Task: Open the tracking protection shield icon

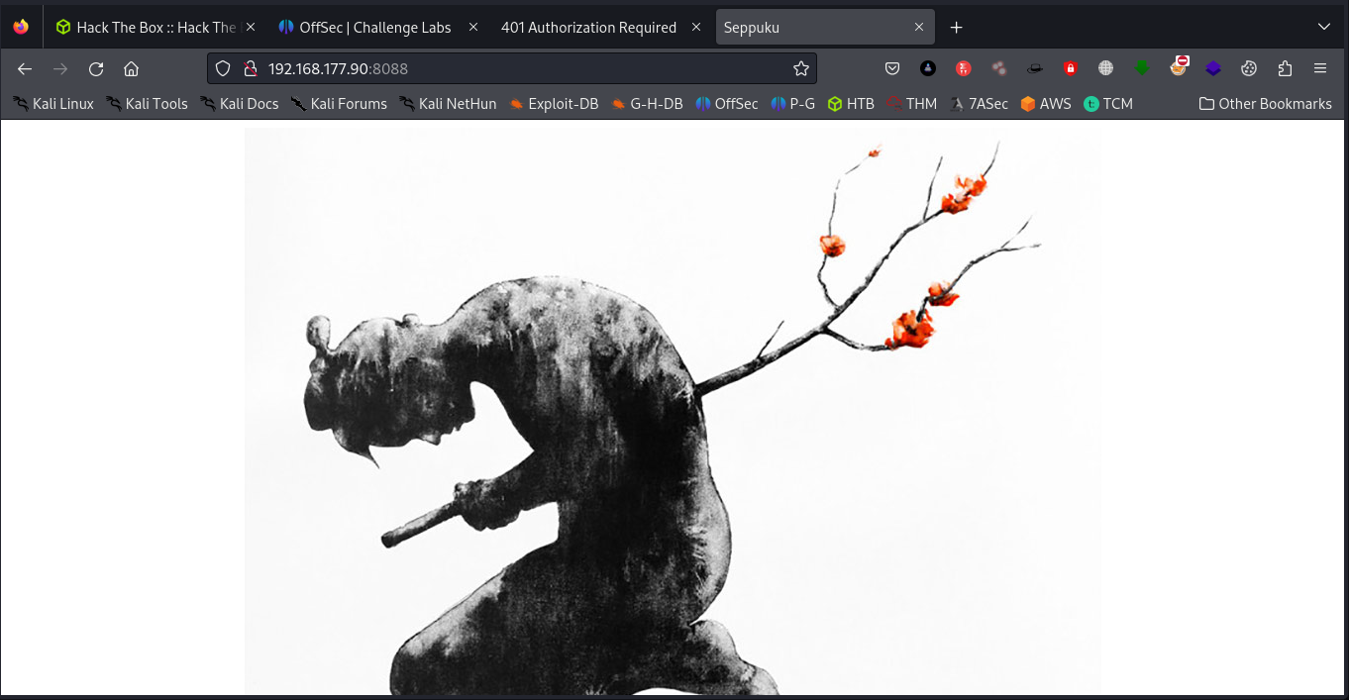Action: click(223, 68)
